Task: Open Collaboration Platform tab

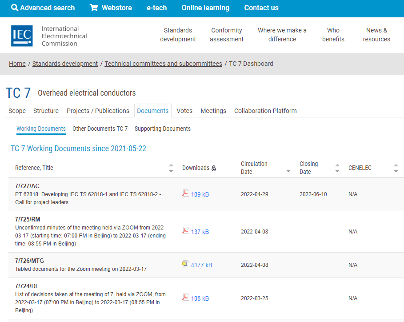Action: (x=265, y=111)
